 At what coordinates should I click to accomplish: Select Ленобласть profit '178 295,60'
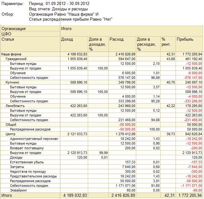tap(194, 106)
